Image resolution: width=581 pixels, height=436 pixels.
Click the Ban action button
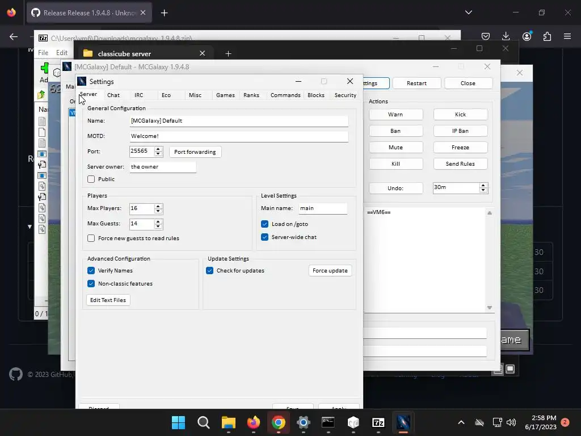(395, 131)
